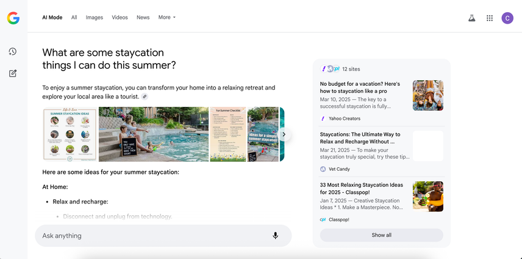Switch to the Videos tab

point(120,17)
